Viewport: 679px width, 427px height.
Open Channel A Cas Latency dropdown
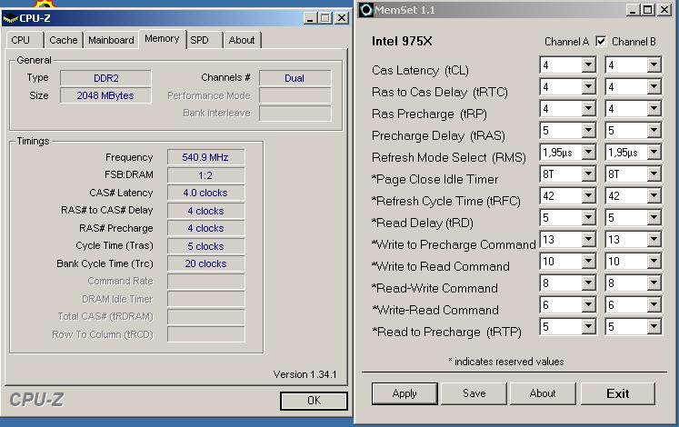[588, 65]
